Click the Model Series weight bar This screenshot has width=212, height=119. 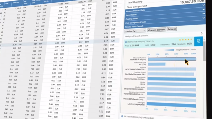[172, 89]
